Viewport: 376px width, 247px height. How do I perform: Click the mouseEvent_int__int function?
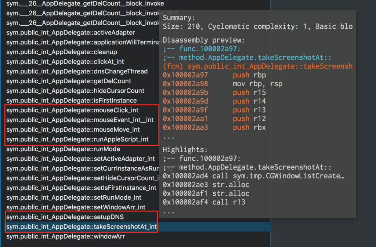pyautogui.click(x=80, y=120)
